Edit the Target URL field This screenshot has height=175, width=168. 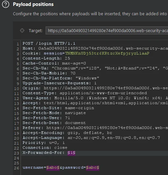click(107, 30)
